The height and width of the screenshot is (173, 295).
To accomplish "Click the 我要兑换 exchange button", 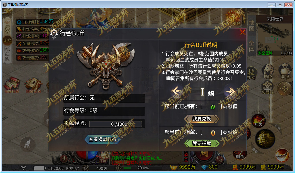I will click(x=202, y=119).
